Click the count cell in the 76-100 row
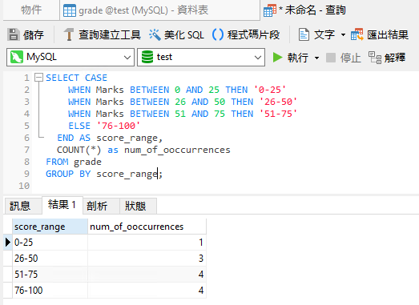Screen dimensions: 419x305 pyautogui.click(x=147, y=291)
